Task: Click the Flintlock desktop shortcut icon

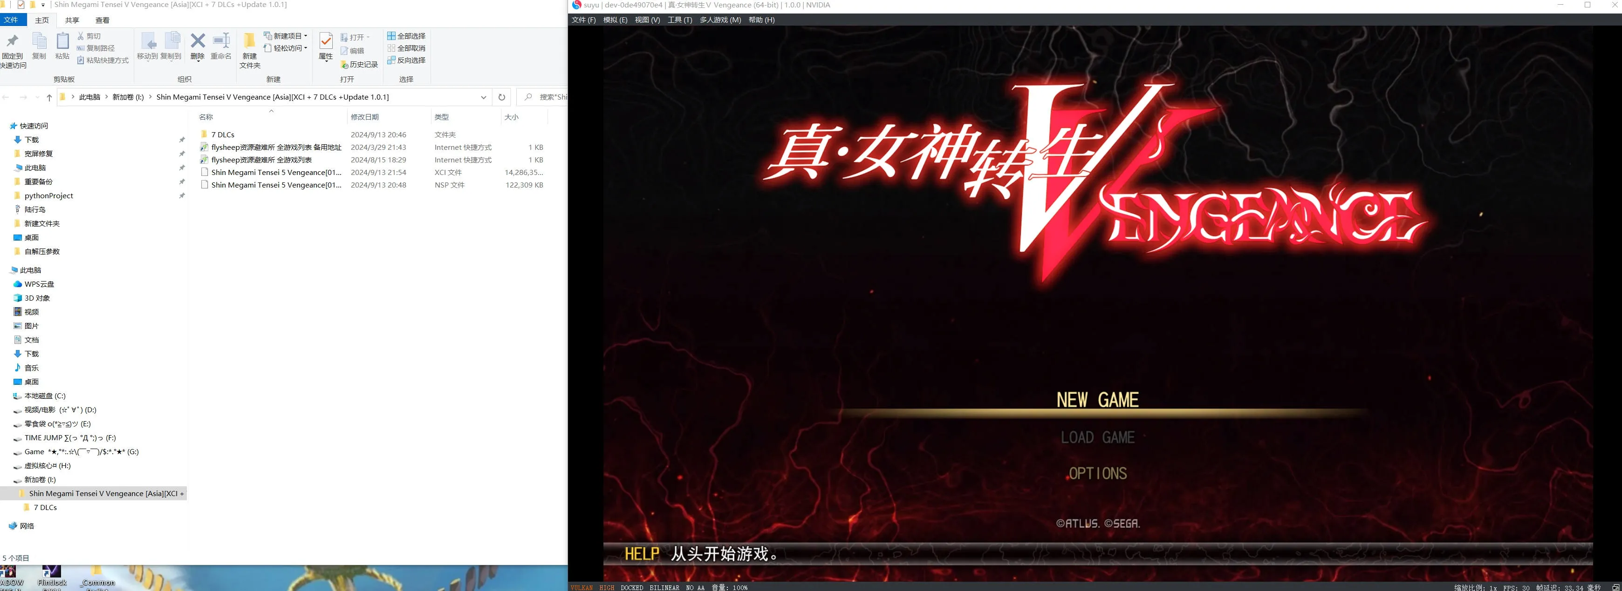Action: 52,572
